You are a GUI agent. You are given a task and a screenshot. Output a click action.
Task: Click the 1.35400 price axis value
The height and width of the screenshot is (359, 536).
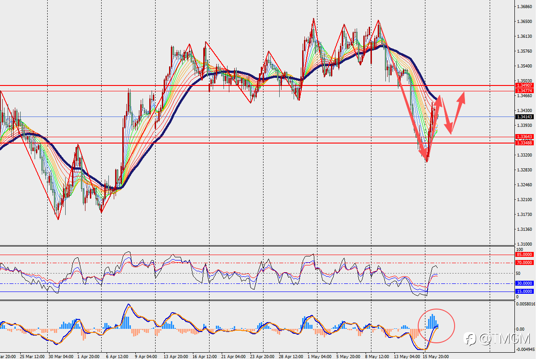[525, 66]
